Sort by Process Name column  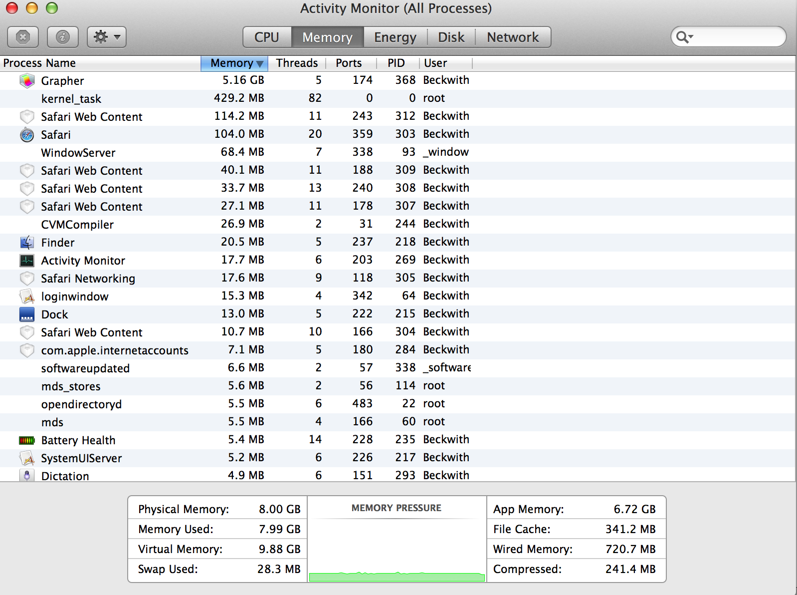point(100,63)
